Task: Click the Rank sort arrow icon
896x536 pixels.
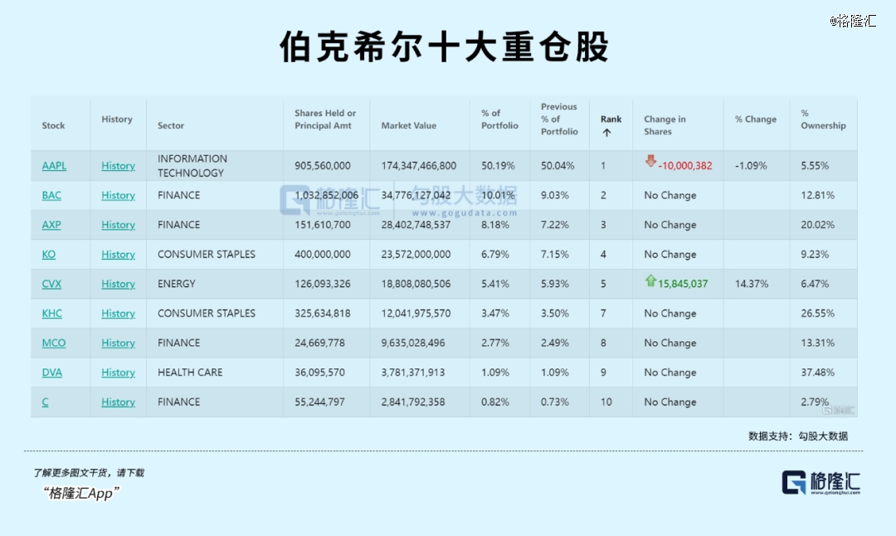Action: tap(606, 133)
